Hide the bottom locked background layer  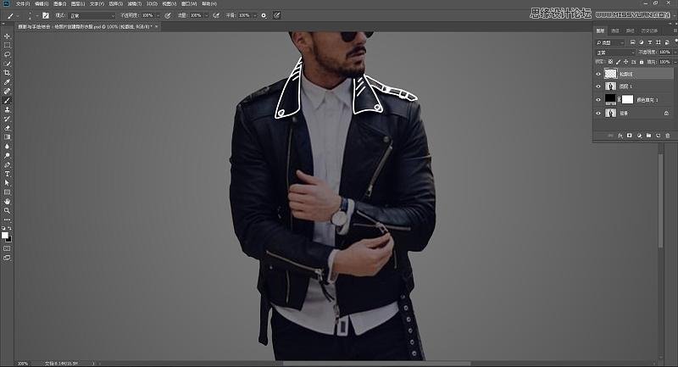pos(598,114)
